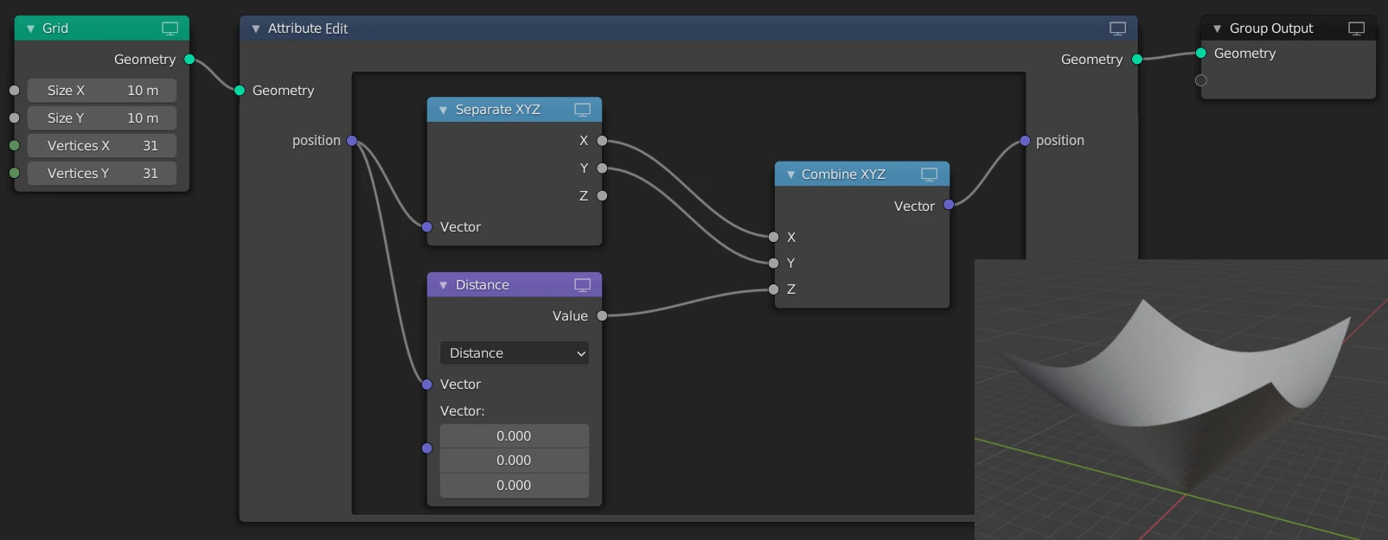Image resolution: width=1388 pixels, height=540 pixels.
Task: Click the Vector output socket of Combine XYZ
Action: (x=949, y=205)
